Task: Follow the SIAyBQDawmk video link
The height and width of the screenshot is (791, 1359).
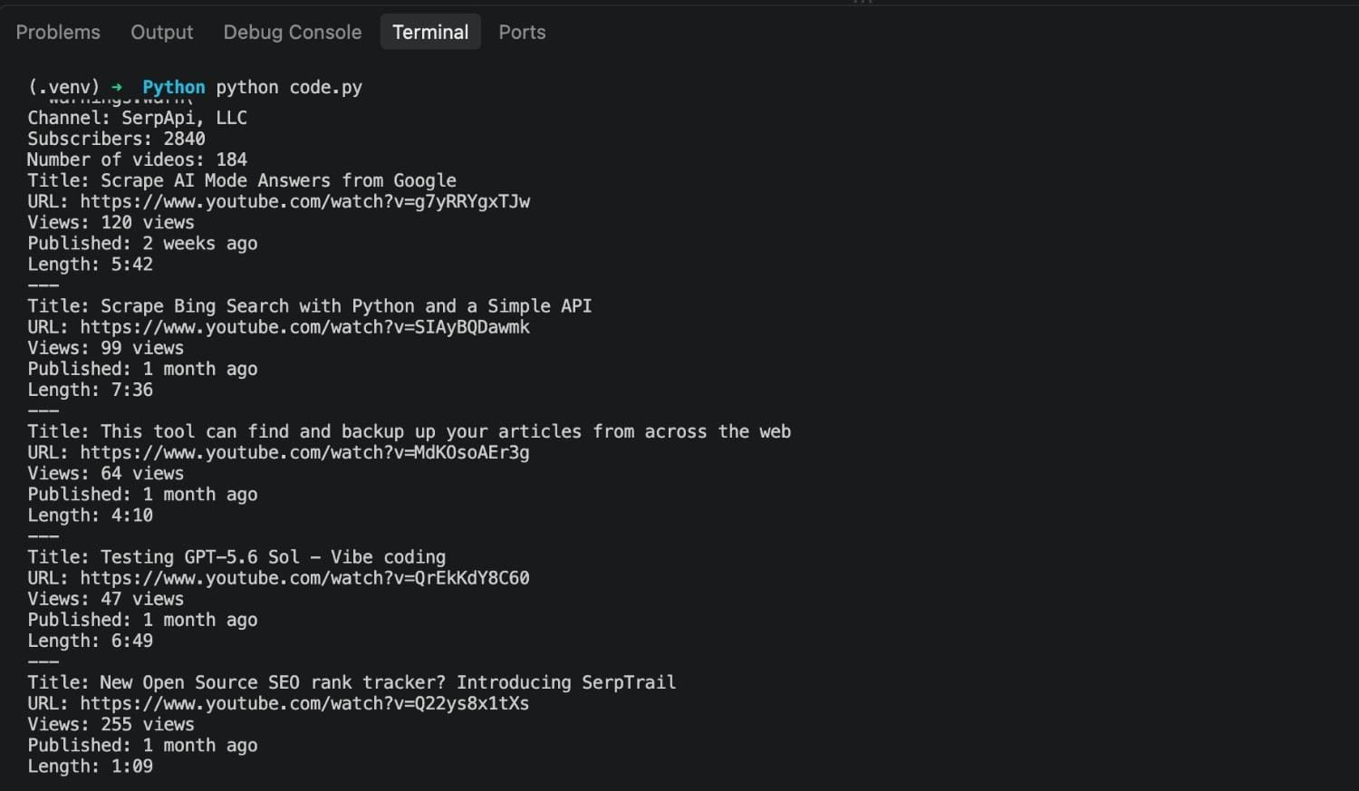Action: tap(304, 326)
